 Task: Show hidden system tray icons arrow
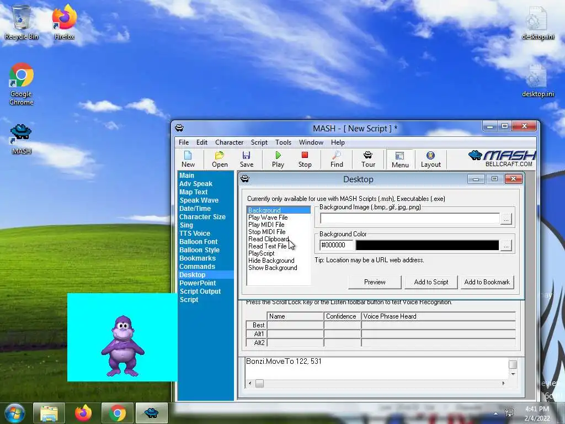pyautogui.click(x=496, y=414)
